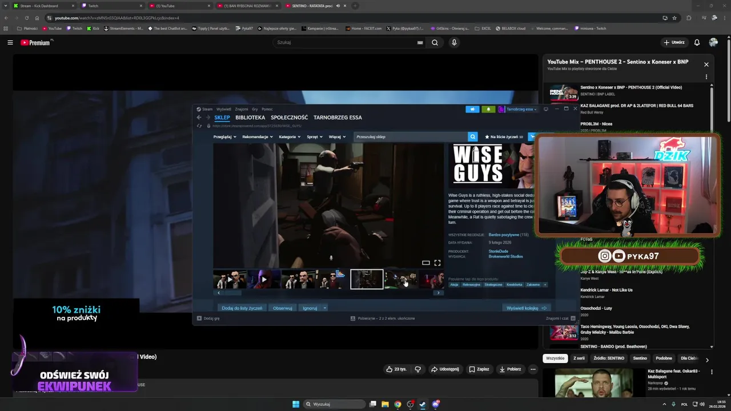Toggle theater mode on Steam media viewer
The width and height of the screenshot is (731, 411).
click(425, 263)
